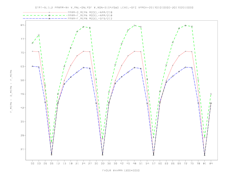Click x-axis forecast hour label 78
The height and width of the screenshot is (178, 230).
click(x=198, y=163)
